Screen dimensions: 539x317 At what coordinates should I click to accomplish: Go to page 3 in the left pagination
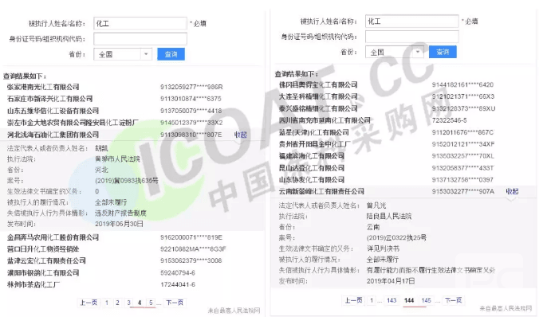(128, 303)
